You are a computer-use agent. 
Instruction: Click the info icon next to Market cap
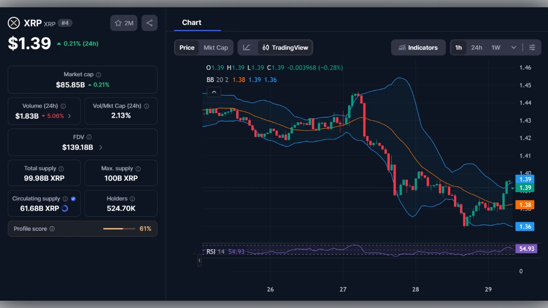coord(98,74)
